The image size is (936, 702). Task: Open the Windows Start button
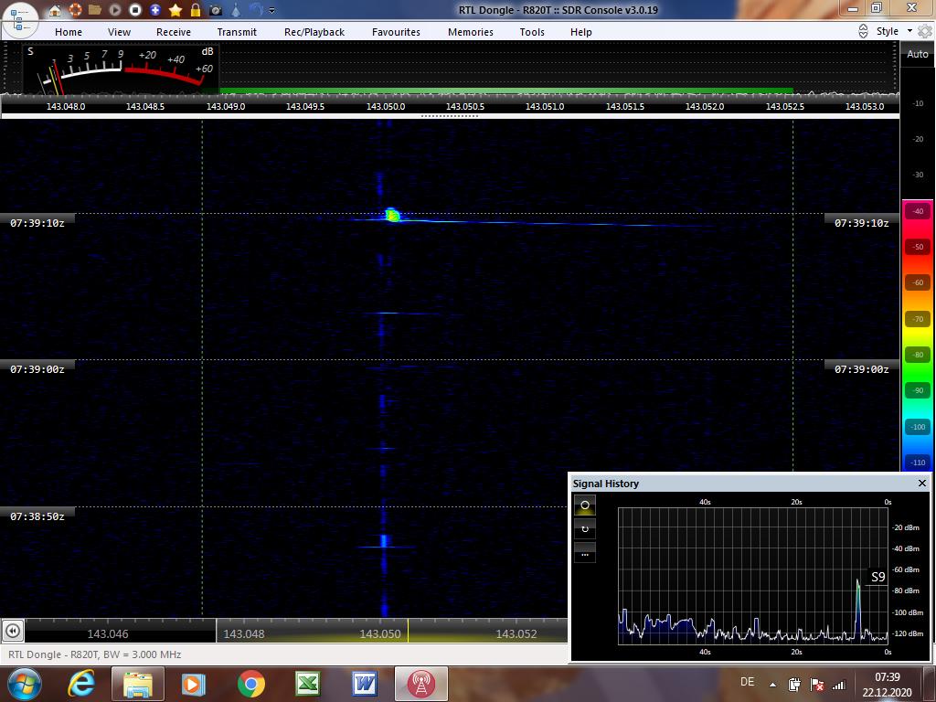coord(24,684)
